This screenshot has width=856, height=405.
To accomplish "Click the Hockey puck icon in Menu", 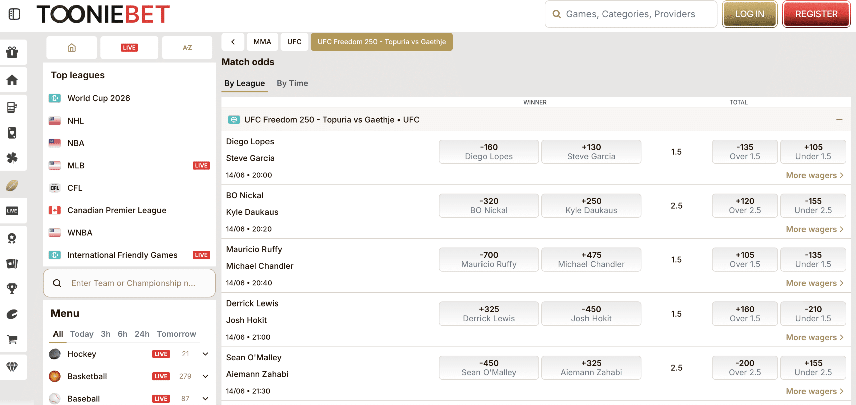I will click(55, 354).
